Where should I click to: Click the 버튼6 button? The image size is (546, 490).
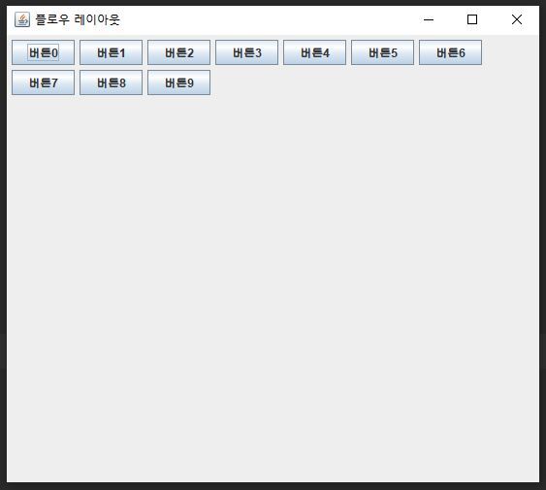451,52
